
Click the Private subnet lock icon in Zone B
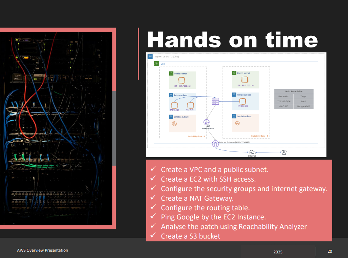tap(234, 95)
